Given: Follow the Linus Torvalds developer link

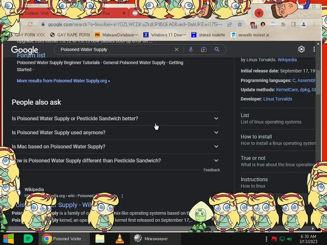Looking at the screenshot, I should pyautogui.click(x=278, y=99).
